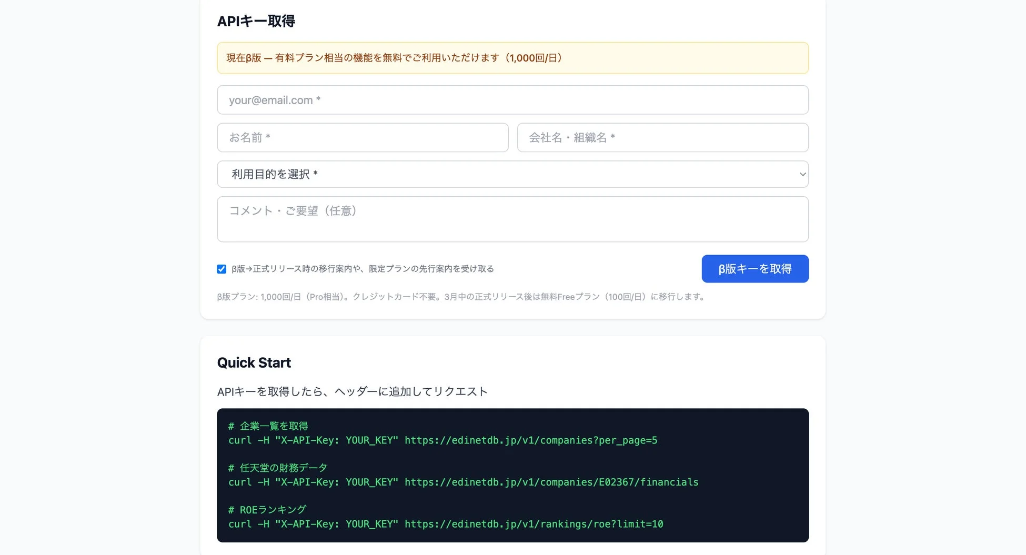Screen dimensions: 1026x555
Task: Uncheck the β版 migration notification checkbox
Action: click(x=221, y=268)
